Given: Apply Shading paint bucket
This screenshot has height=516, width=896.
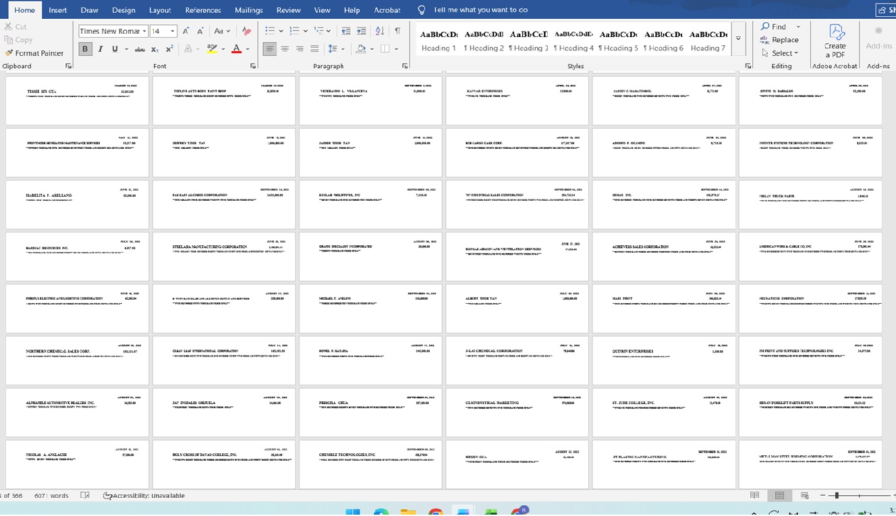Looking at the screenshot, I should pos(361,49).
